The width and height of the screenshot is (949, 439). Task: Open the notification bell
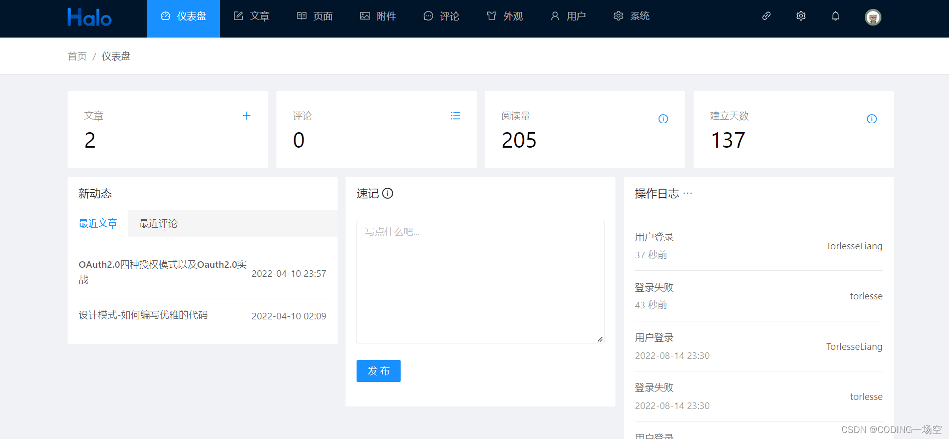point(835,16)
